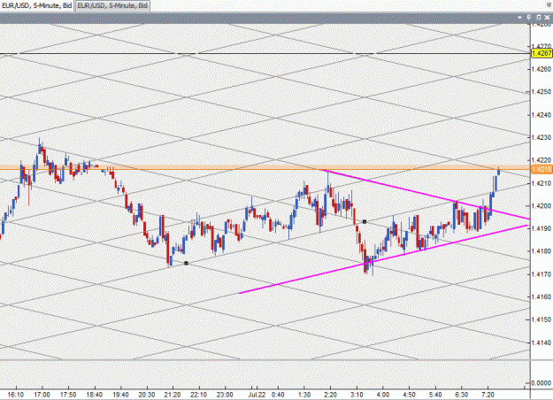The width and height of the screenshot is (553, 400).
Task: Click the 1.4200 price axis label
Action: tap(541, 205)
